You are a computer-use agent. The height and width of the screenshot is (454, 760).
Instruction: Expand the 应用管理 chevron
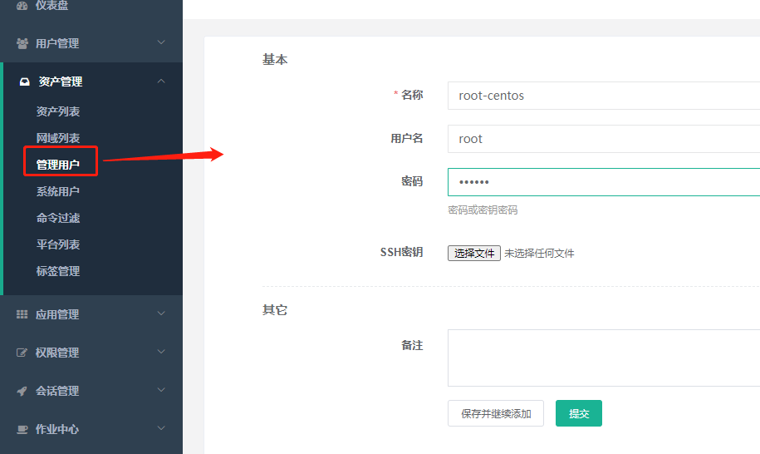coord(161,313)
